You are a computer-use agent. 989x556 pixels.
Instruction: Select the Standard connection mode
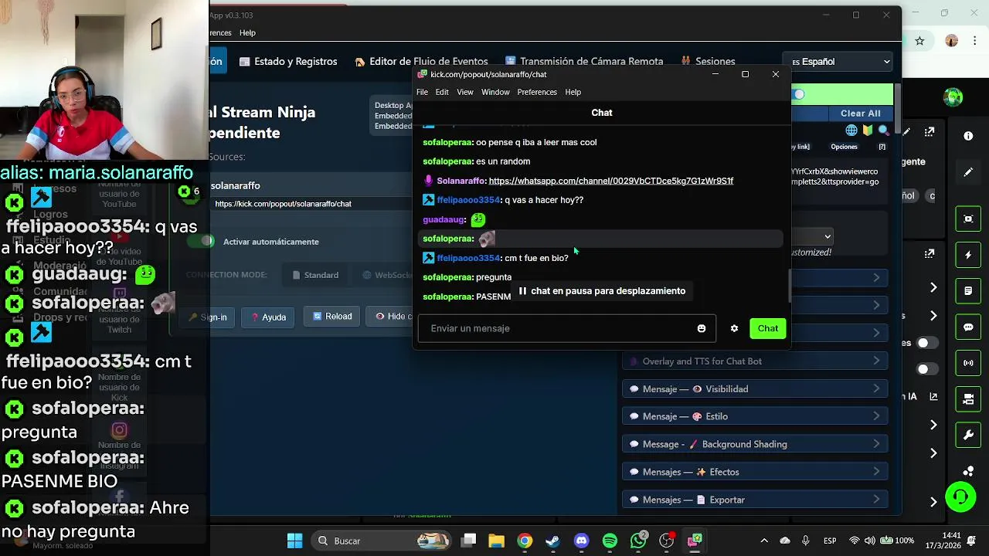click(315, 275)
